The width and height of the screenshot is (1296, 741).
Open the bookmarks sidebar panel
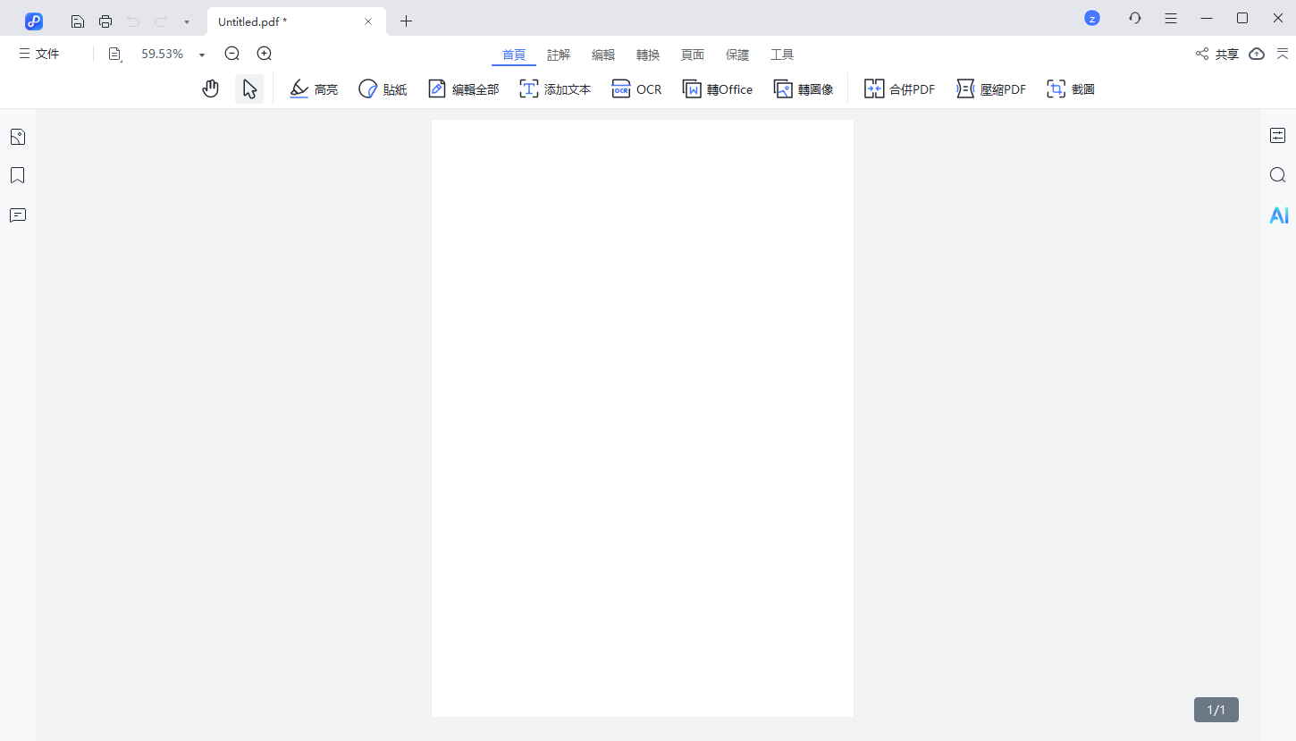pyautogui.click(x=17, y=175)
